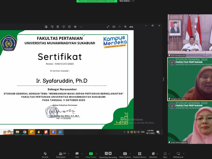212x159 pixels.
Task: Share the image from the Photos toolbar
Action: coord(75,27)
